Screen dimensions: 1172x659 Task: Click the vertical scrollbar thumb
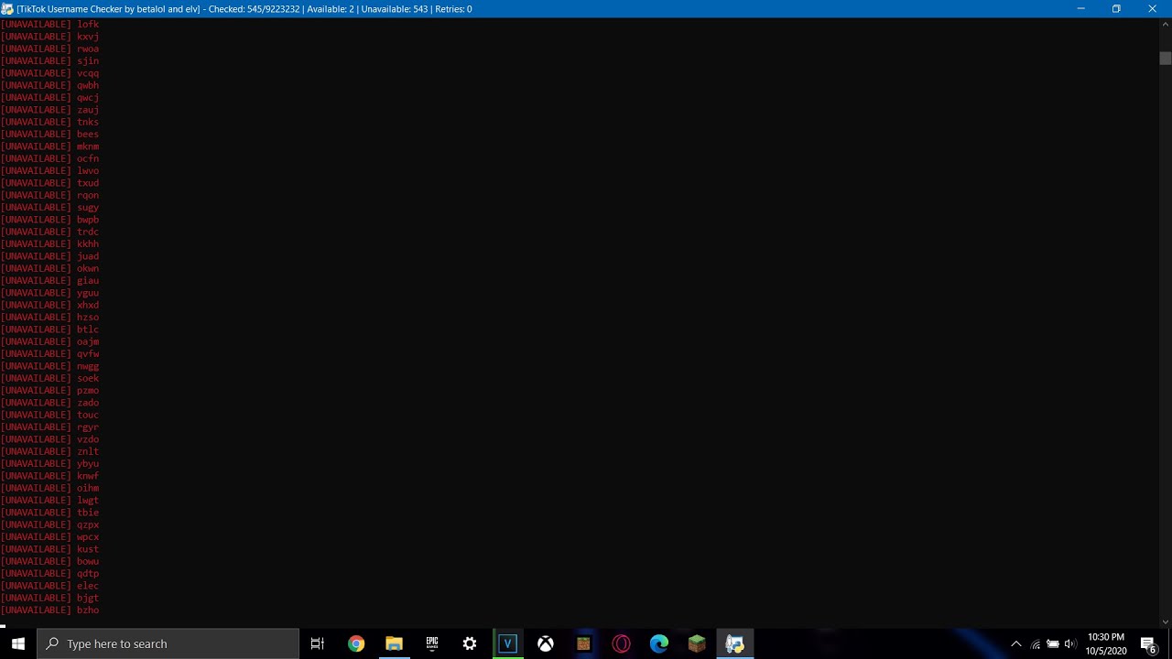(1165, 59)
